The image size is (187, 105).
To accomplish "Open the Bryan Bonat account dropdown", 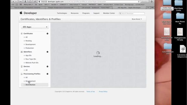I will coord(137,19).
